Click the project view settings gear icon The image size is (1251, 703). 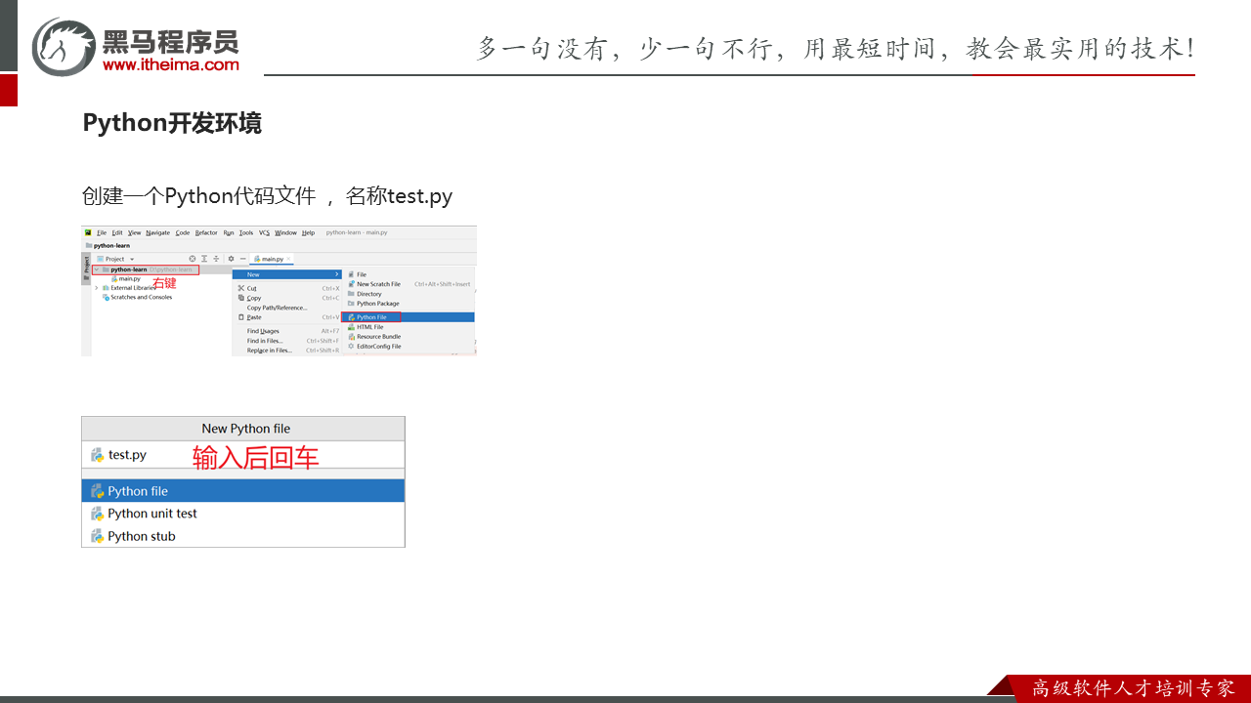231,259
